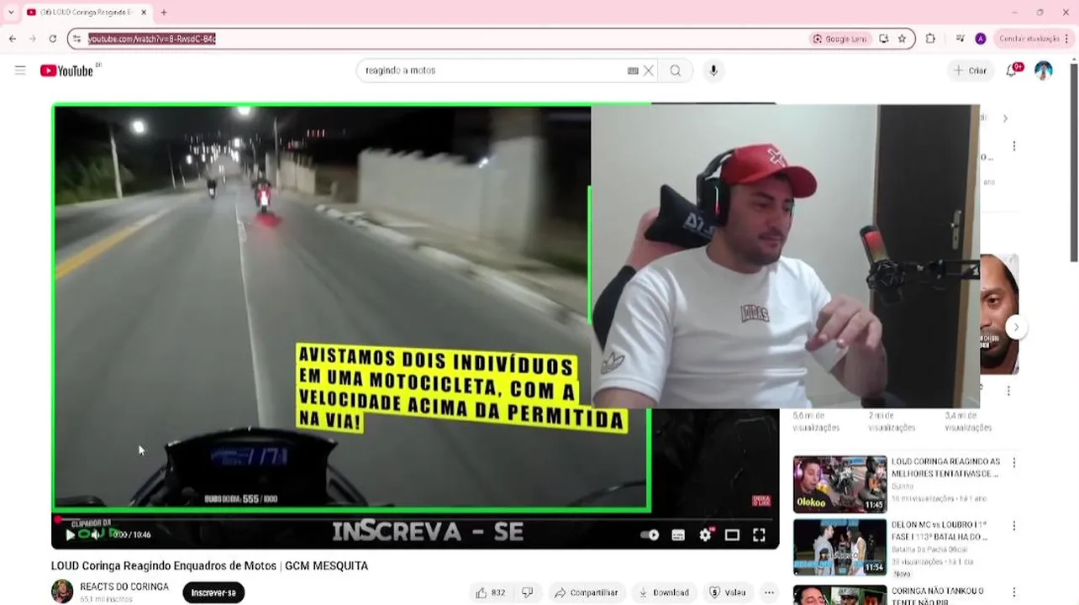Open the REACTS DO CORINGA channel name
Viewport: 1079px width, 605px height.
click(x=124, y=587)
